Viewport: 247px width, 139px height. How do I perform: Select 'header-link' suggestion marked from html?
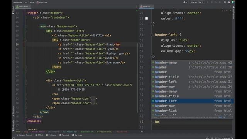pos(192,111)
